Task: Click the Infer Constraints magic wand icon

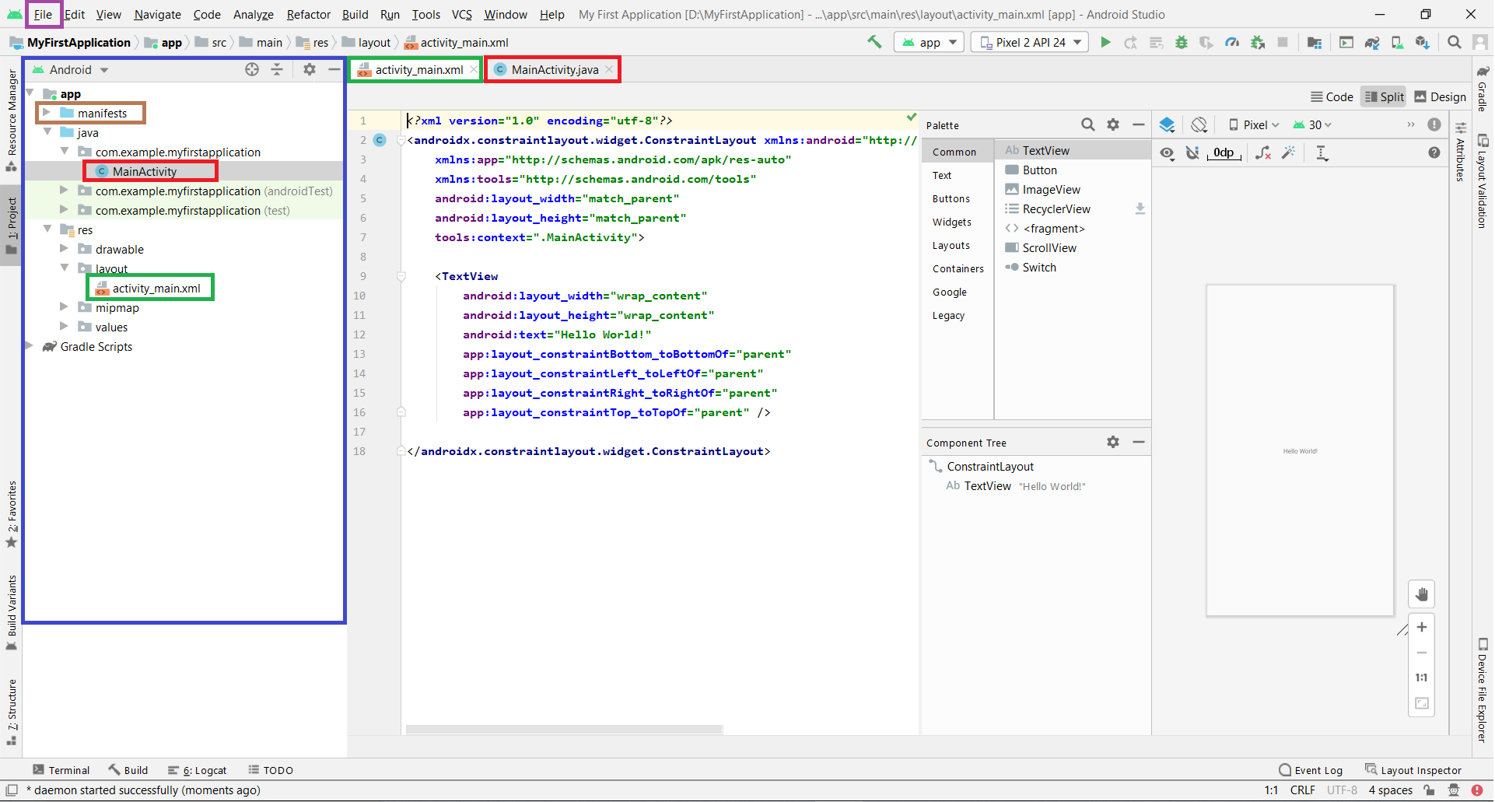Action: pos(1289,153)
